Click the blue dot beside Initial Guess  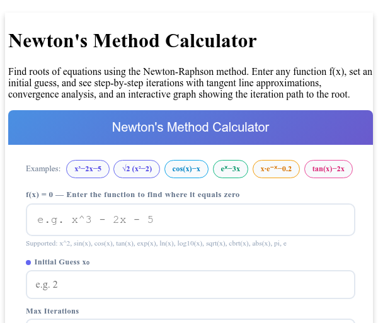28,263
